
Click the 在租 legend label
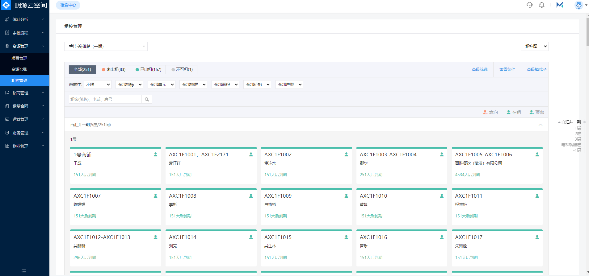[x=516, y=112]
